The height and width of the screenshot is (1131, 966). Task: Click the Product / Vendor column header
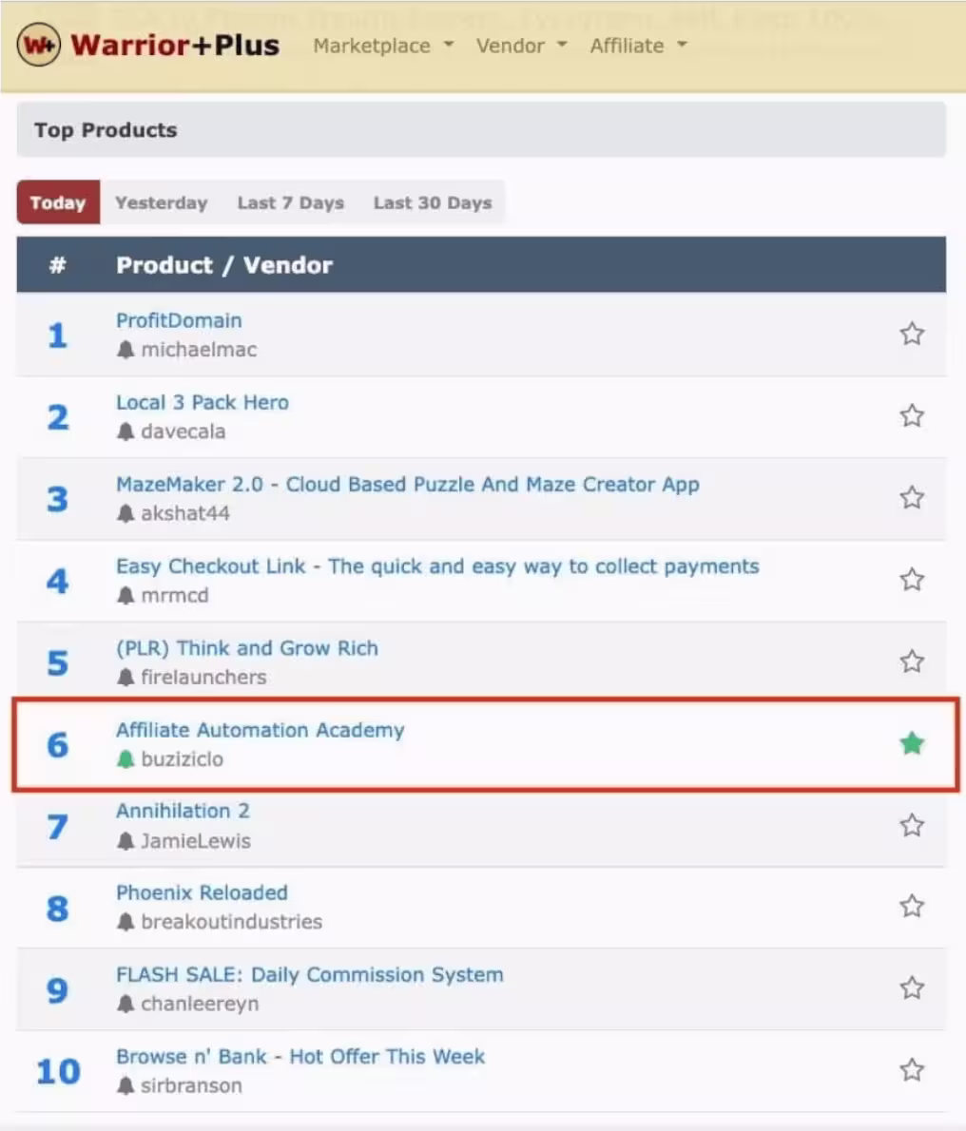[x=224, y=265]
